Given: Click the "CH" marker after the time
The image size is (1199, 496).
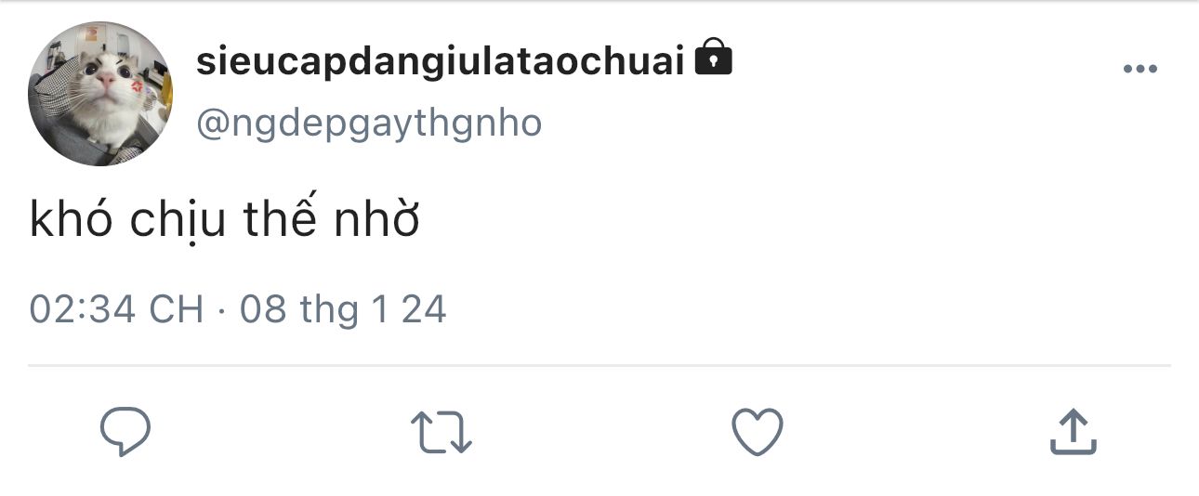Looking at the screenshot, I should pos(176,309).
